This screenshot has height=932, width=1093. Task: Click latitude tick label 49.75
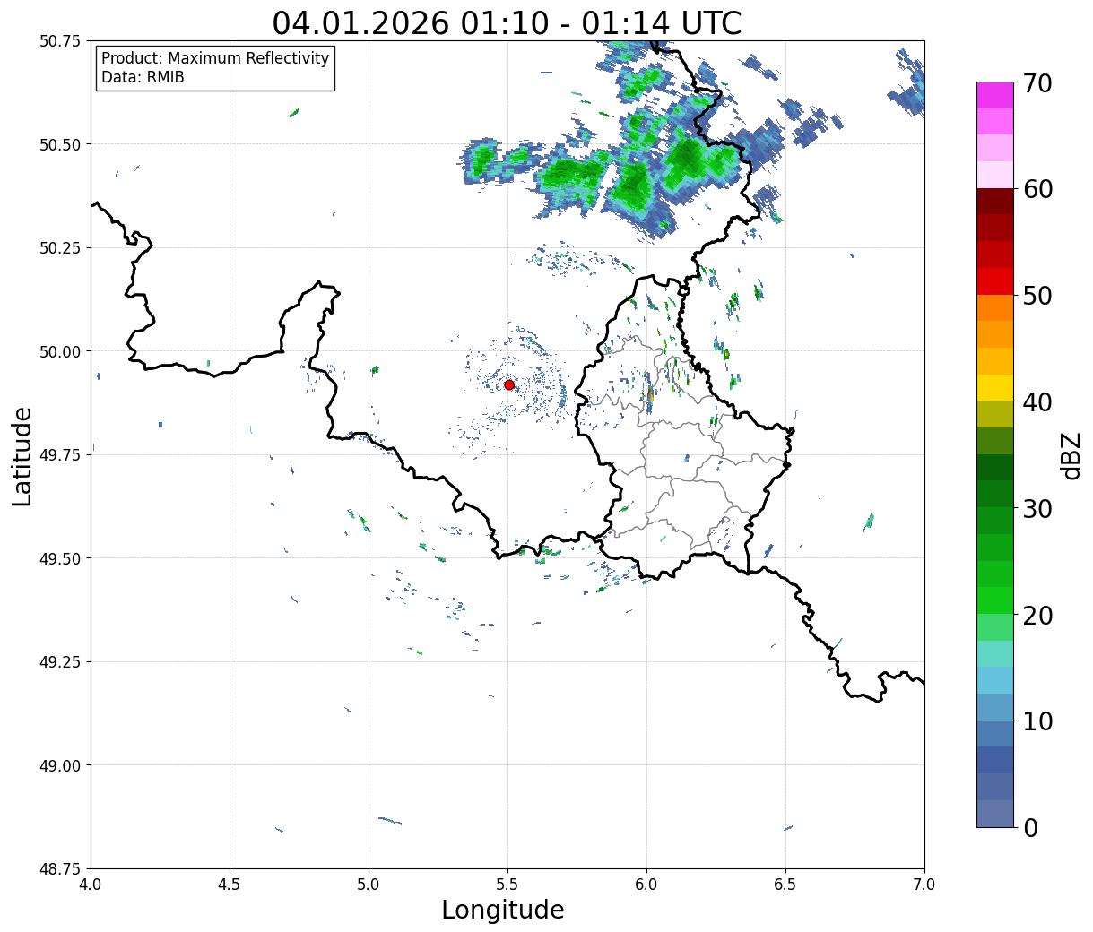59,455
